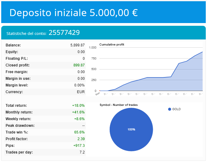
Task: Click the 1.000 y-axis chart label
Action: 93,48
